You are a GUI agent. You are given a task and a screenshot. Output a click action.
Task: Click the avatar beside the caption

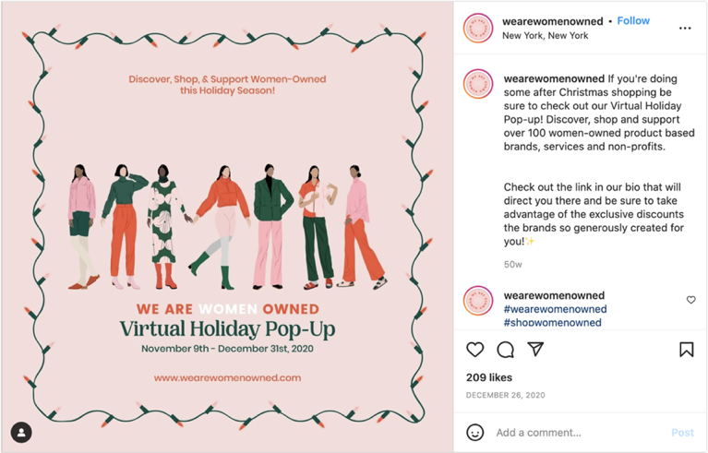(x=478, y=84)
